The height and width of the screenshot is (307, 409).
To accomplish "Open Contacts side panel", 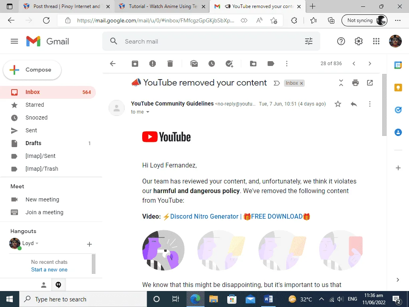I will coord(398,132).
